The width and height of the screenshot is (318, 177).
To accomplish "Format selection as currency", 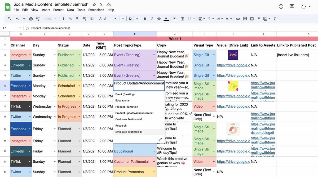I will [63, 19].
